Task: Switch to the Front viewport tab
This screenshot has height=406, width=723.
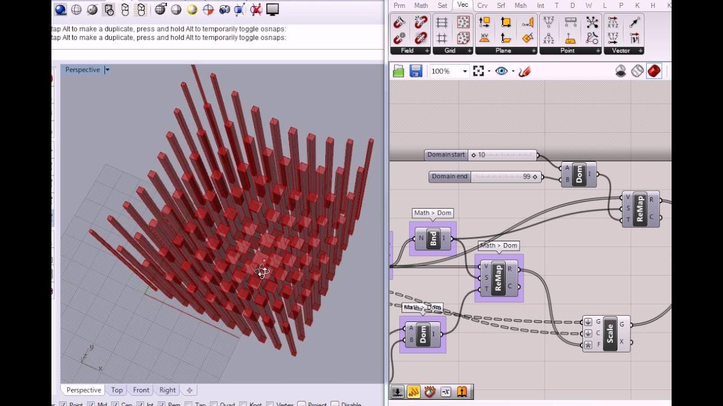Action: 141,390
